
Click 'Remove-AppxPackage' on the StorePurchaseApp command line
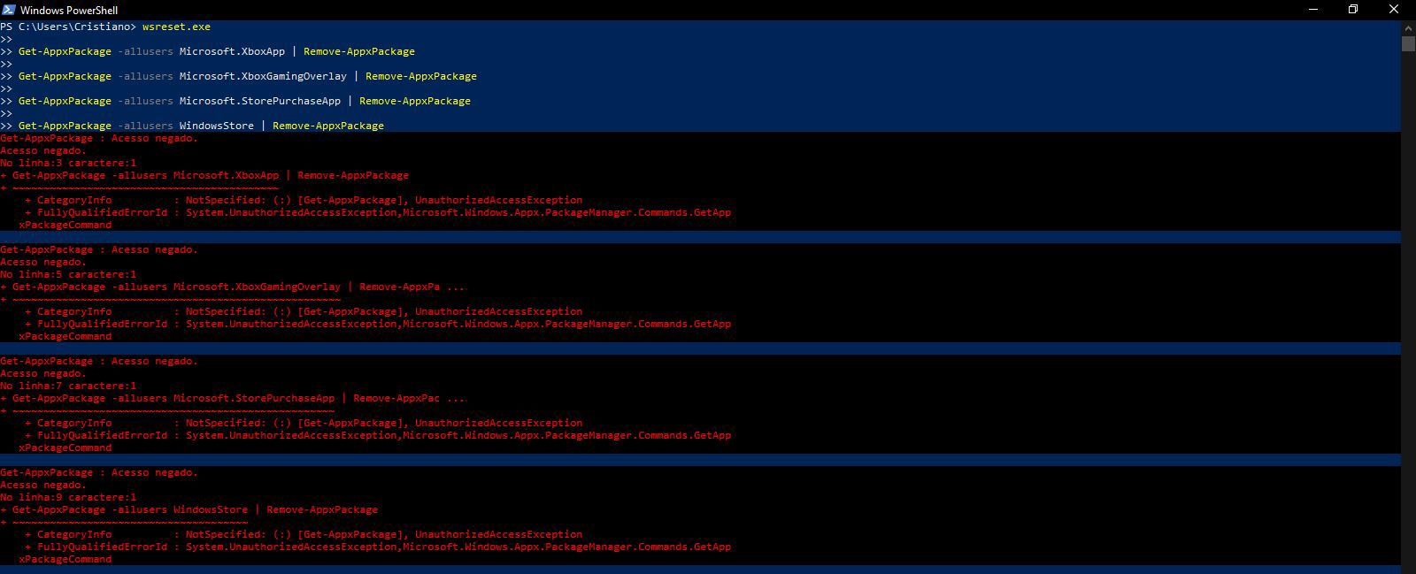(415, 101)
